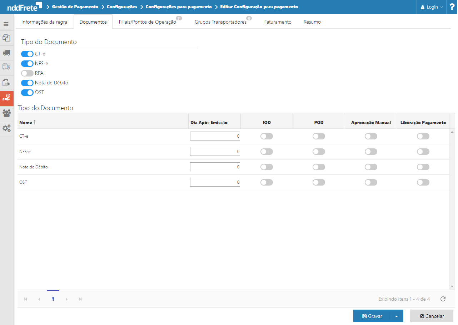
Task: Switch to the Faturamento tab
Action: pyautogui.click(x=278, y=22)
